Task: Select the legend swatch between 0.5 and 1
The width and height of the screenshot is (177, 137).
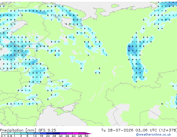Action: [x=11, y=133]
